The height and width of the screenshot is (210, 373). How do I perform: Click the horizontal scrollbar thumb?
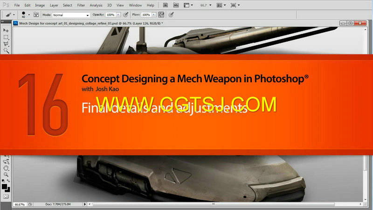[214, 204]
